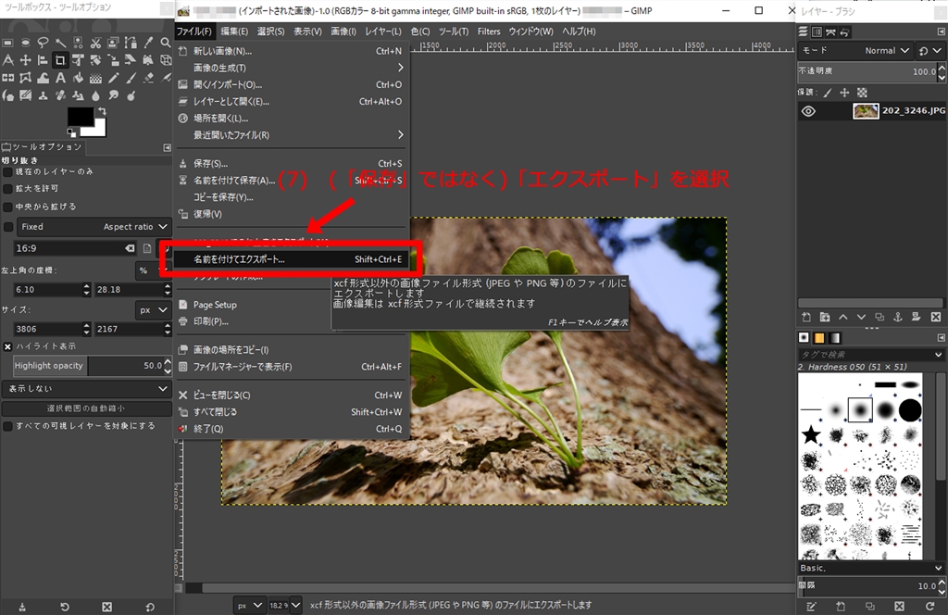The width and height of the screenshot is (948, 615).
Task: Select the Scale tool
Action: 113,60
